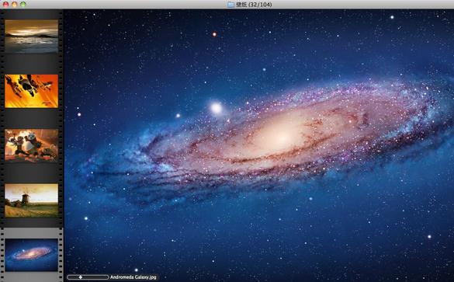The image size is (454, 282).
Task: Maximize the window with green button
Action: click(x=23, y=5)
